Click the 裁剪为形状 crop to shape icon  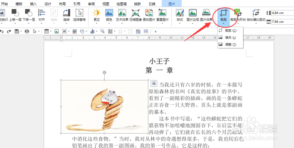click(238, 13)
